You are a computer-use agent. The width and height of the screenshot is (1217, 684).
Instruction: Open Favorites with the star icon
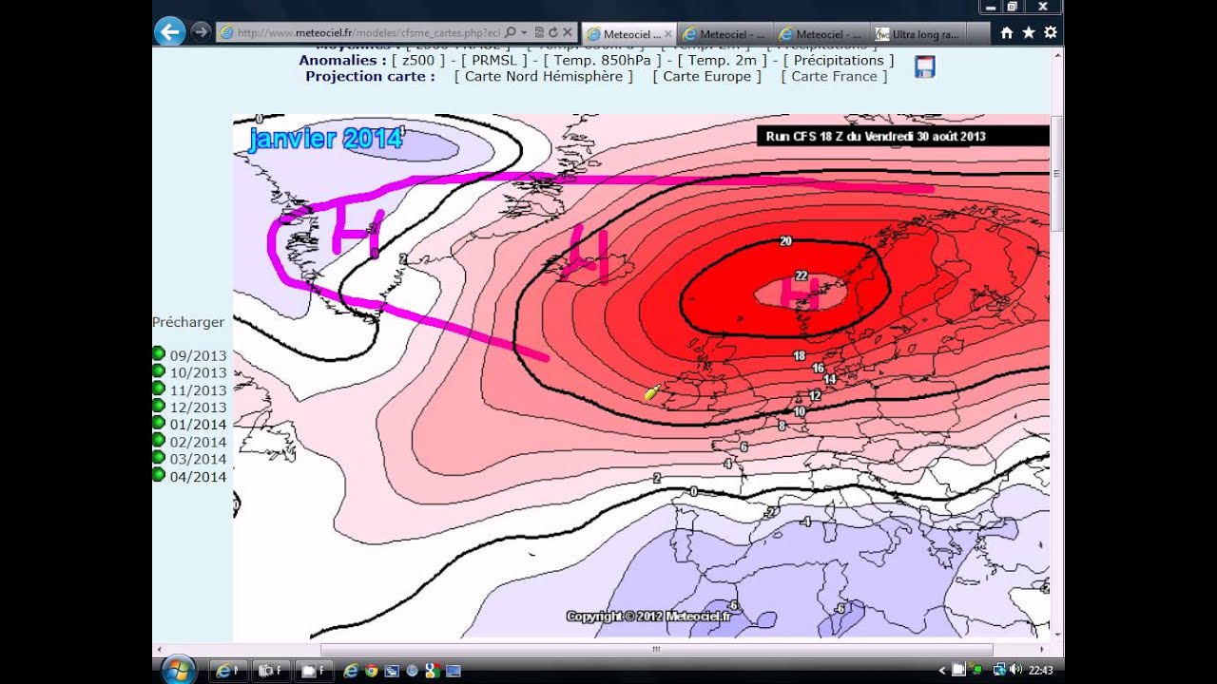[1029, 32]
